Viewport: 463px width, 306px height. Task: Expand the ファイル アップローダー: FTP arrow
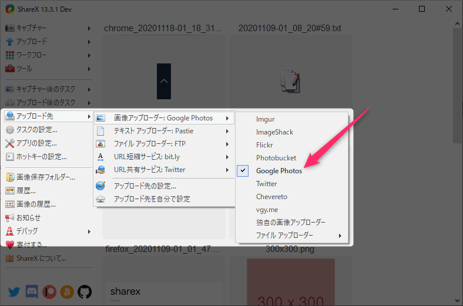coord(227,144)
